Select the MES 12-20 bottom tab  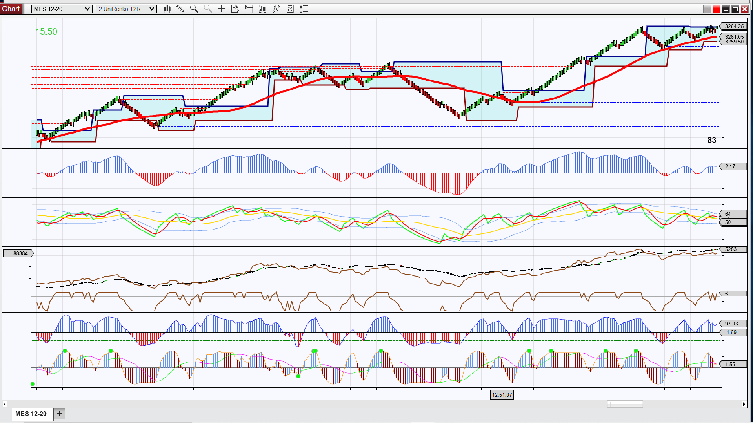coord(31,414)
